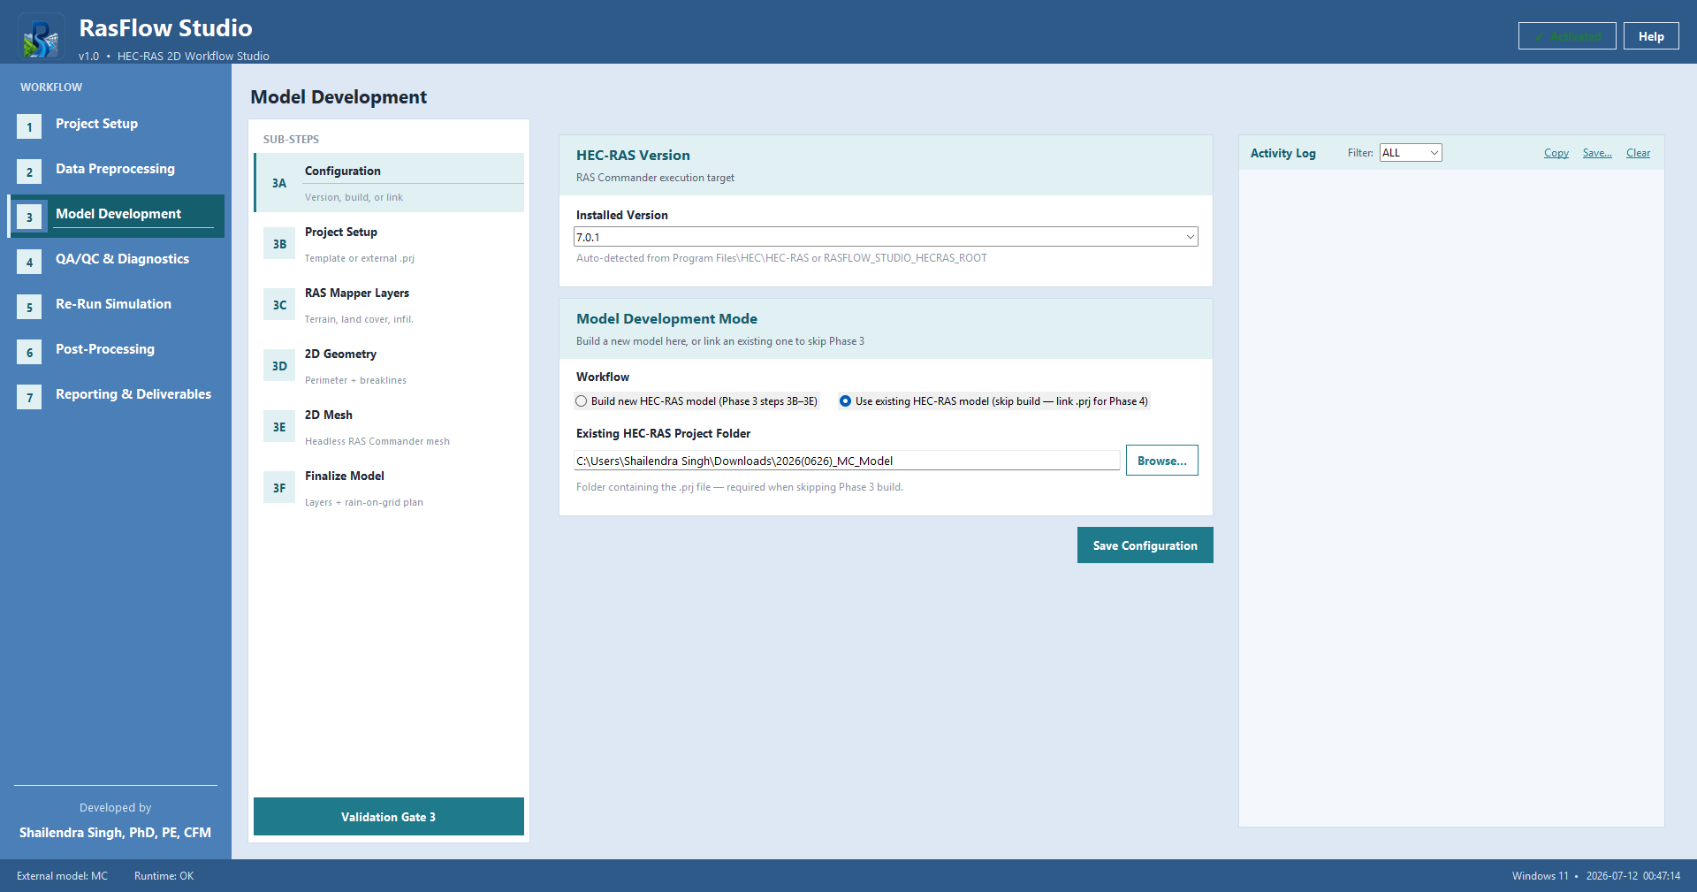Open the 3B sub-step badge
1697x892 pixels.
[279, 244]
